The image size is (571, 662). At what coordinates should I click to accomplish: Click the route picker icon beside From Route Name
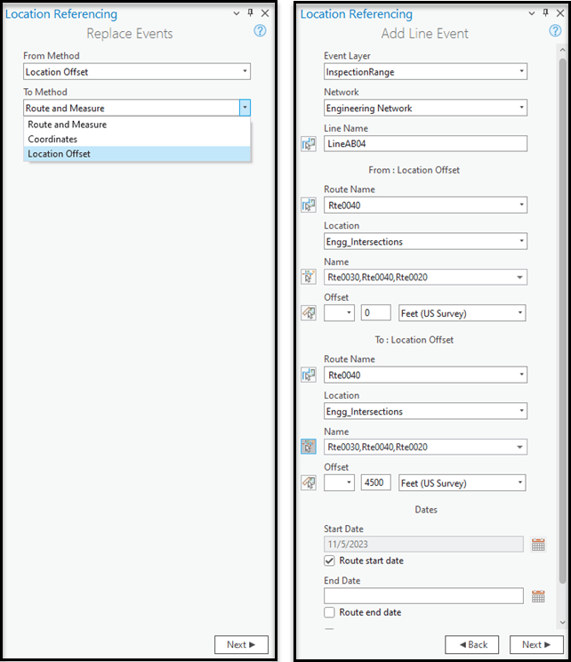[x=309, y=206]
